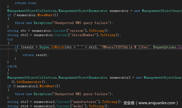Click the RegexOptions identifier
Screen dimensions: 182x108
[x=165, y=47]
